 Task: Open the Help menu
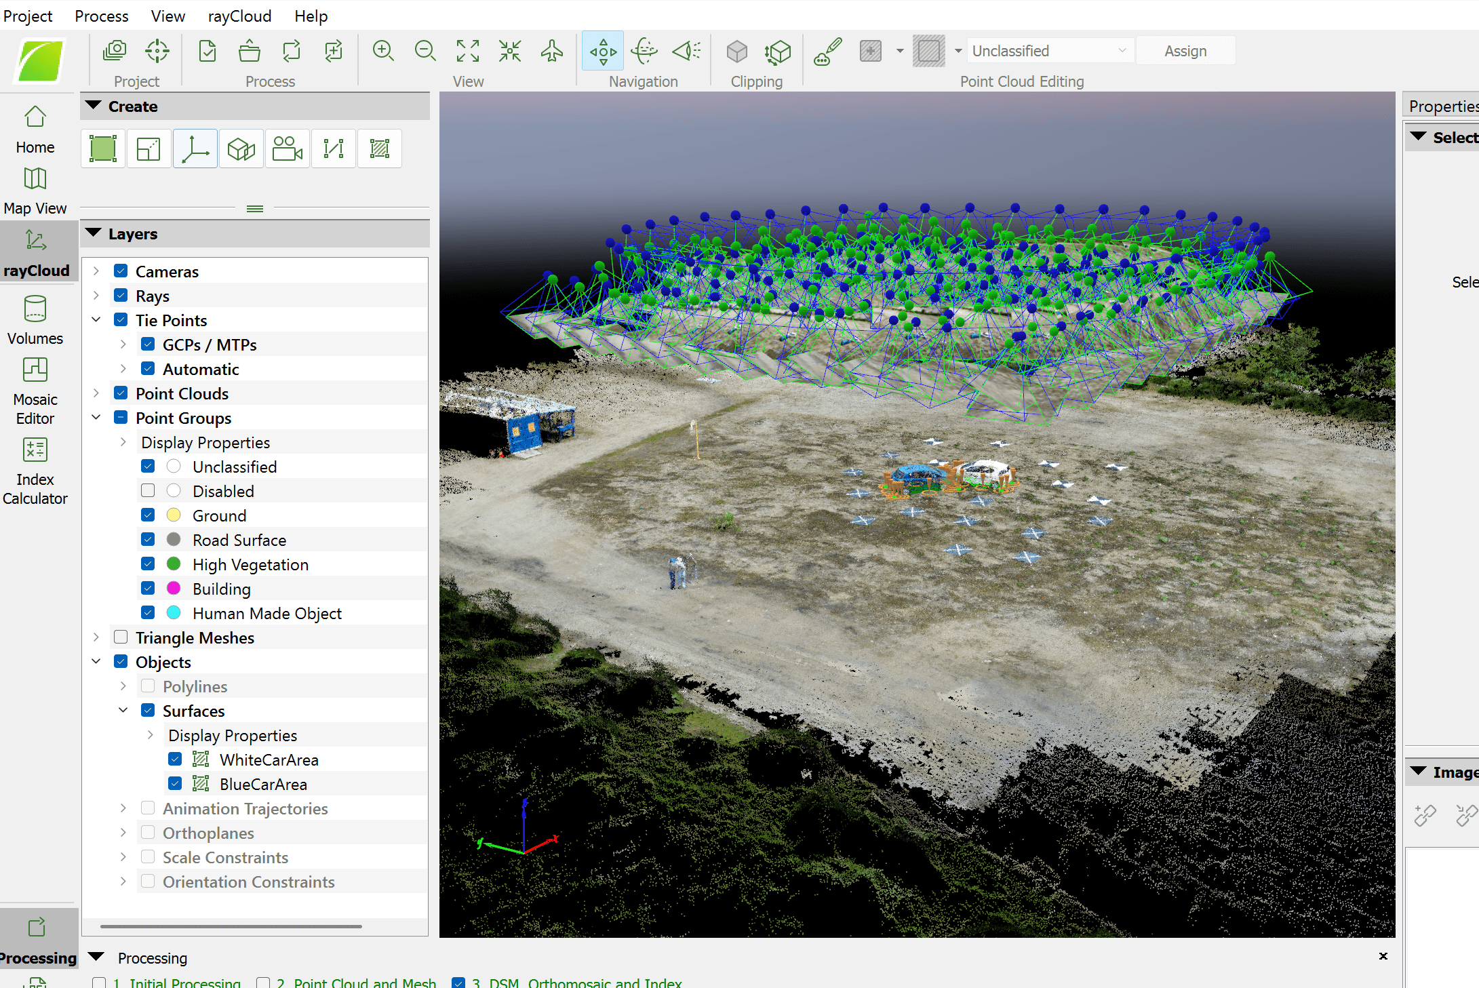tap(311, 16)
